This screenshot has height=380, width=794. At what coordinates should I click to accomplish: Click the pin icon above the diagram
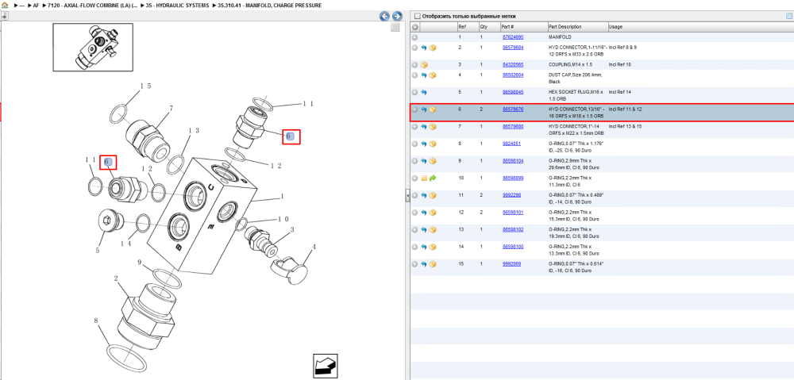pyautogui.click(x=4, y=16)
